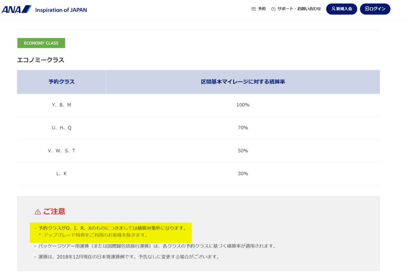408x275 pixels.
Task: Click the person icon in the 新規入会 button
Action: coord(333,9)
